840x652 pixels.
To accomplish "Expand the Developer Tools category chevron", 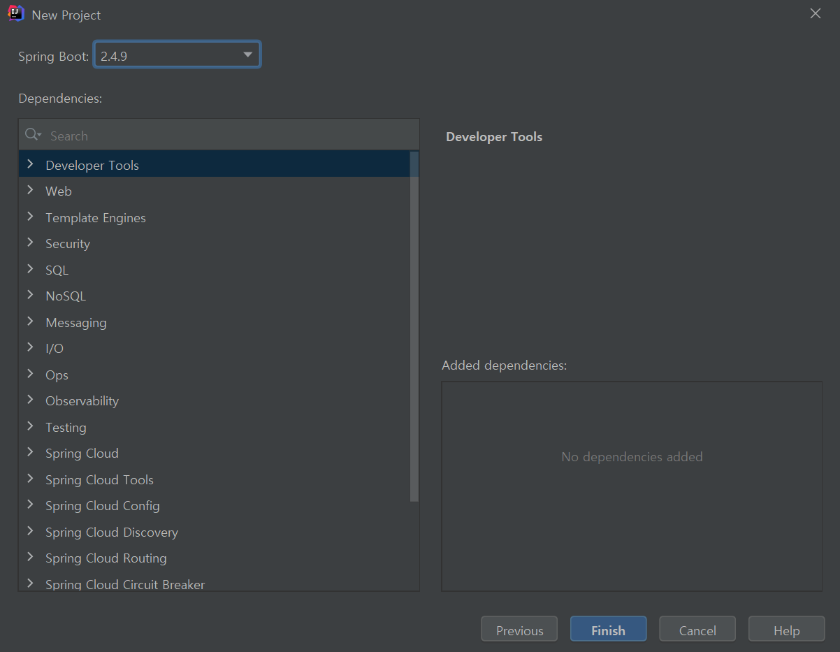I will 30,164.
